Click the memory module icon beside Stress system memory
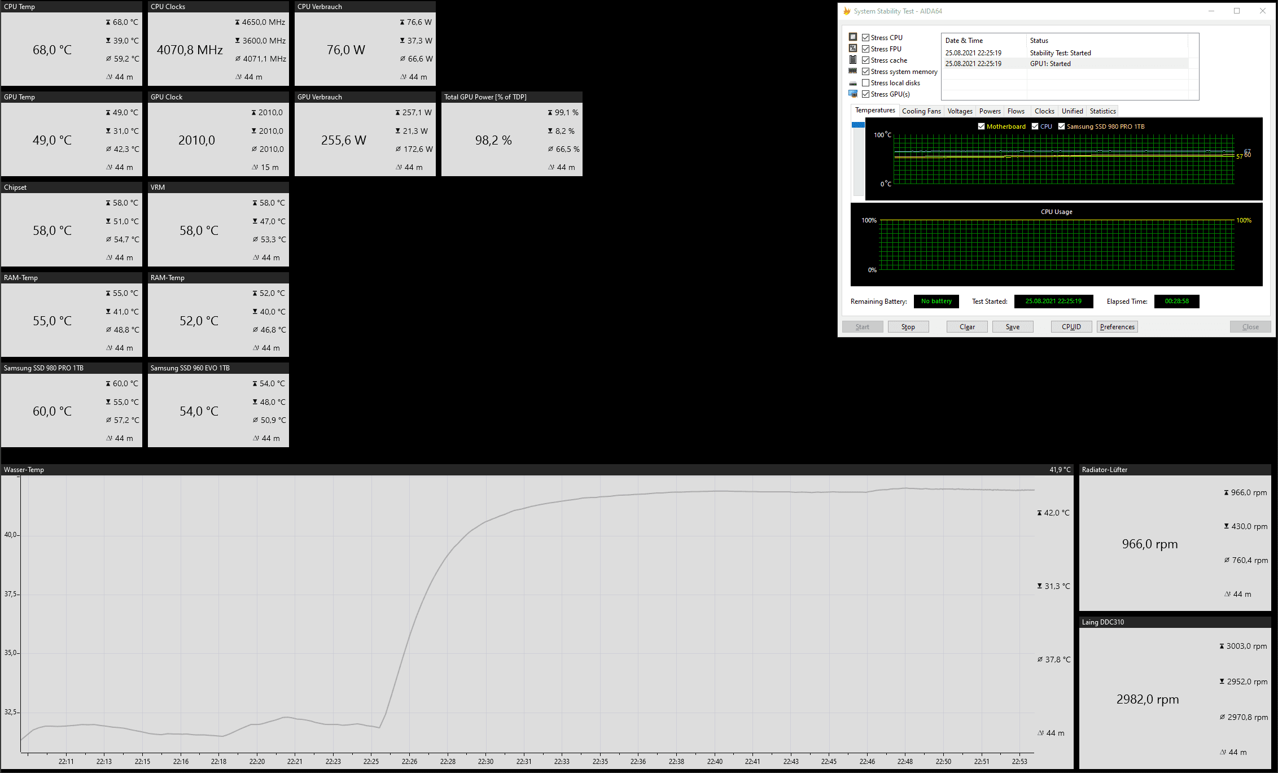Viewport: 1278px width, 773px height. point(853,71)
